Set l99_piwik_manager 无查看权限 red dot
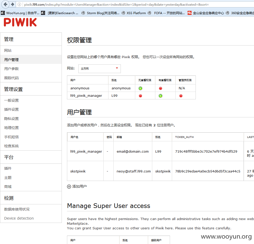Screen dimensions: 254x244 [140, 96]
